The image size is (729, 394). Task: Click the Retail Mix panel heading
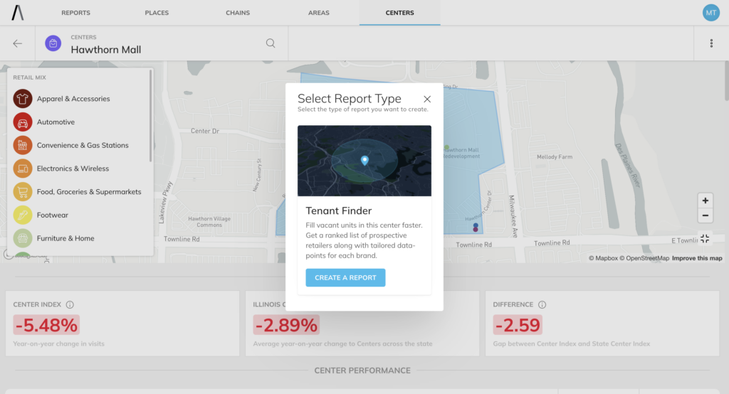click(29, 78)
